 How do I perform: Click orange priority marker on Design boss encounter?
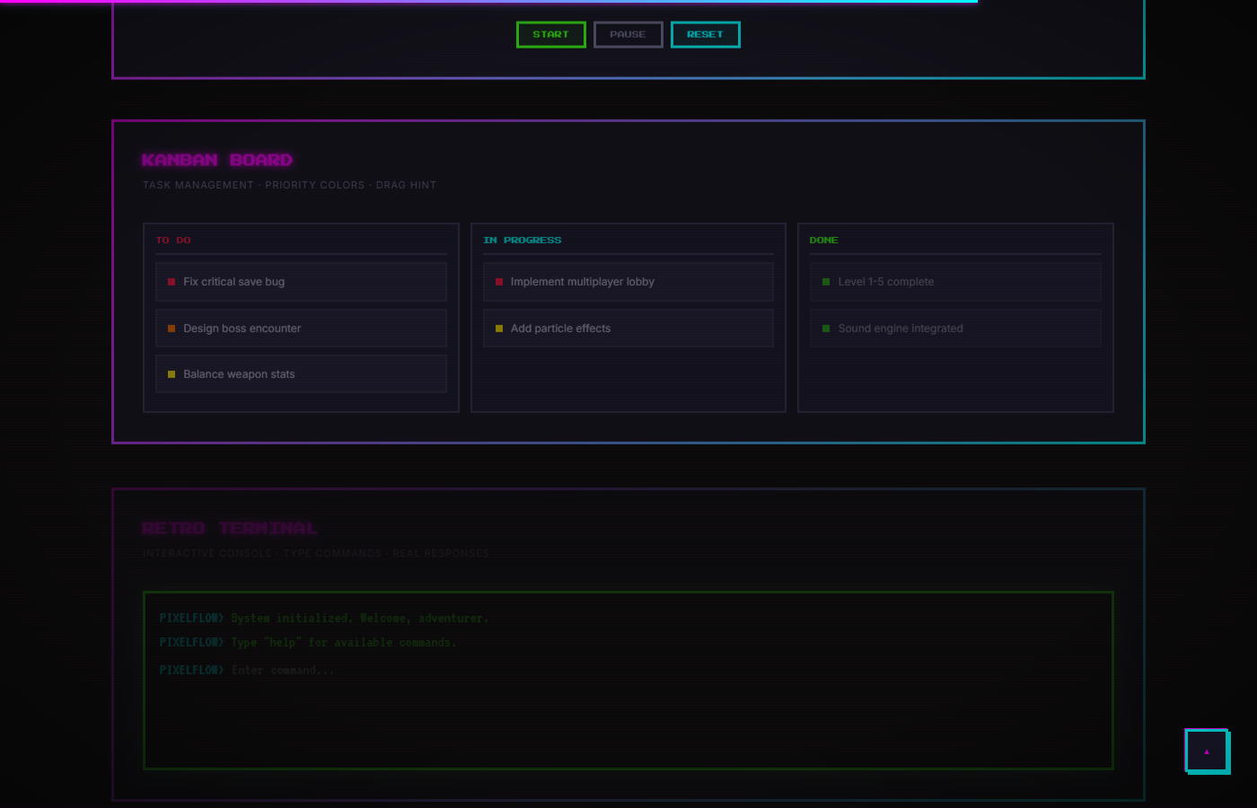pos(171,329)
